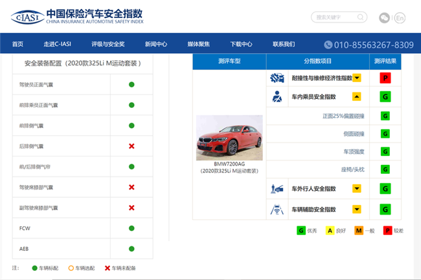Click the red X for 驾驶席膝部气囊
Viewport: 421px width, 280px height.
(131, 188)
